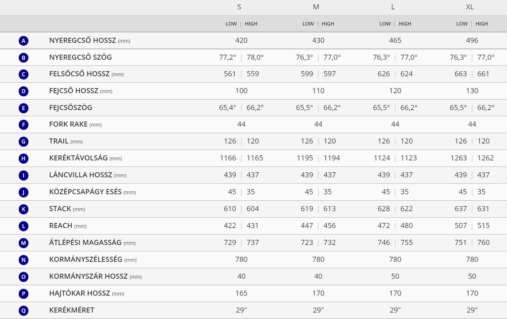Click the P badge for HAJTÓKAR HOSSZ

pyautogui.click(x=23, y=293)
